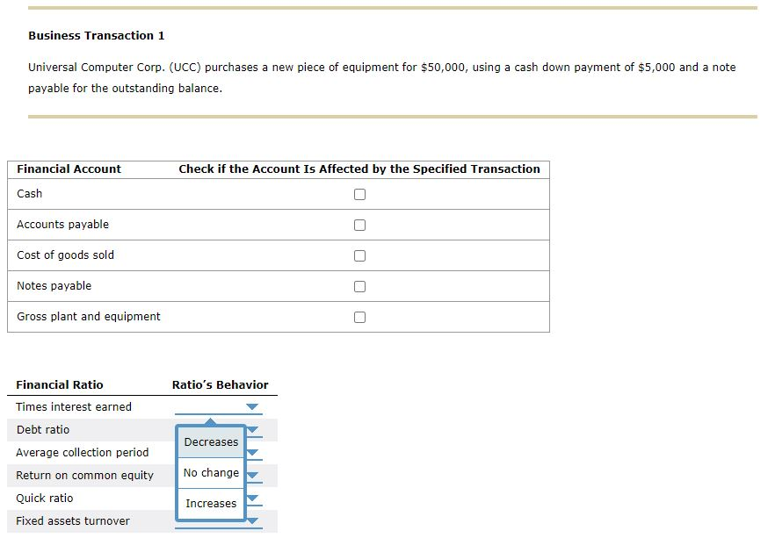The height and width of the screenshot is (538, 768).
Task: Check the Gross plant and equipment checkbox
Action: 359,317
